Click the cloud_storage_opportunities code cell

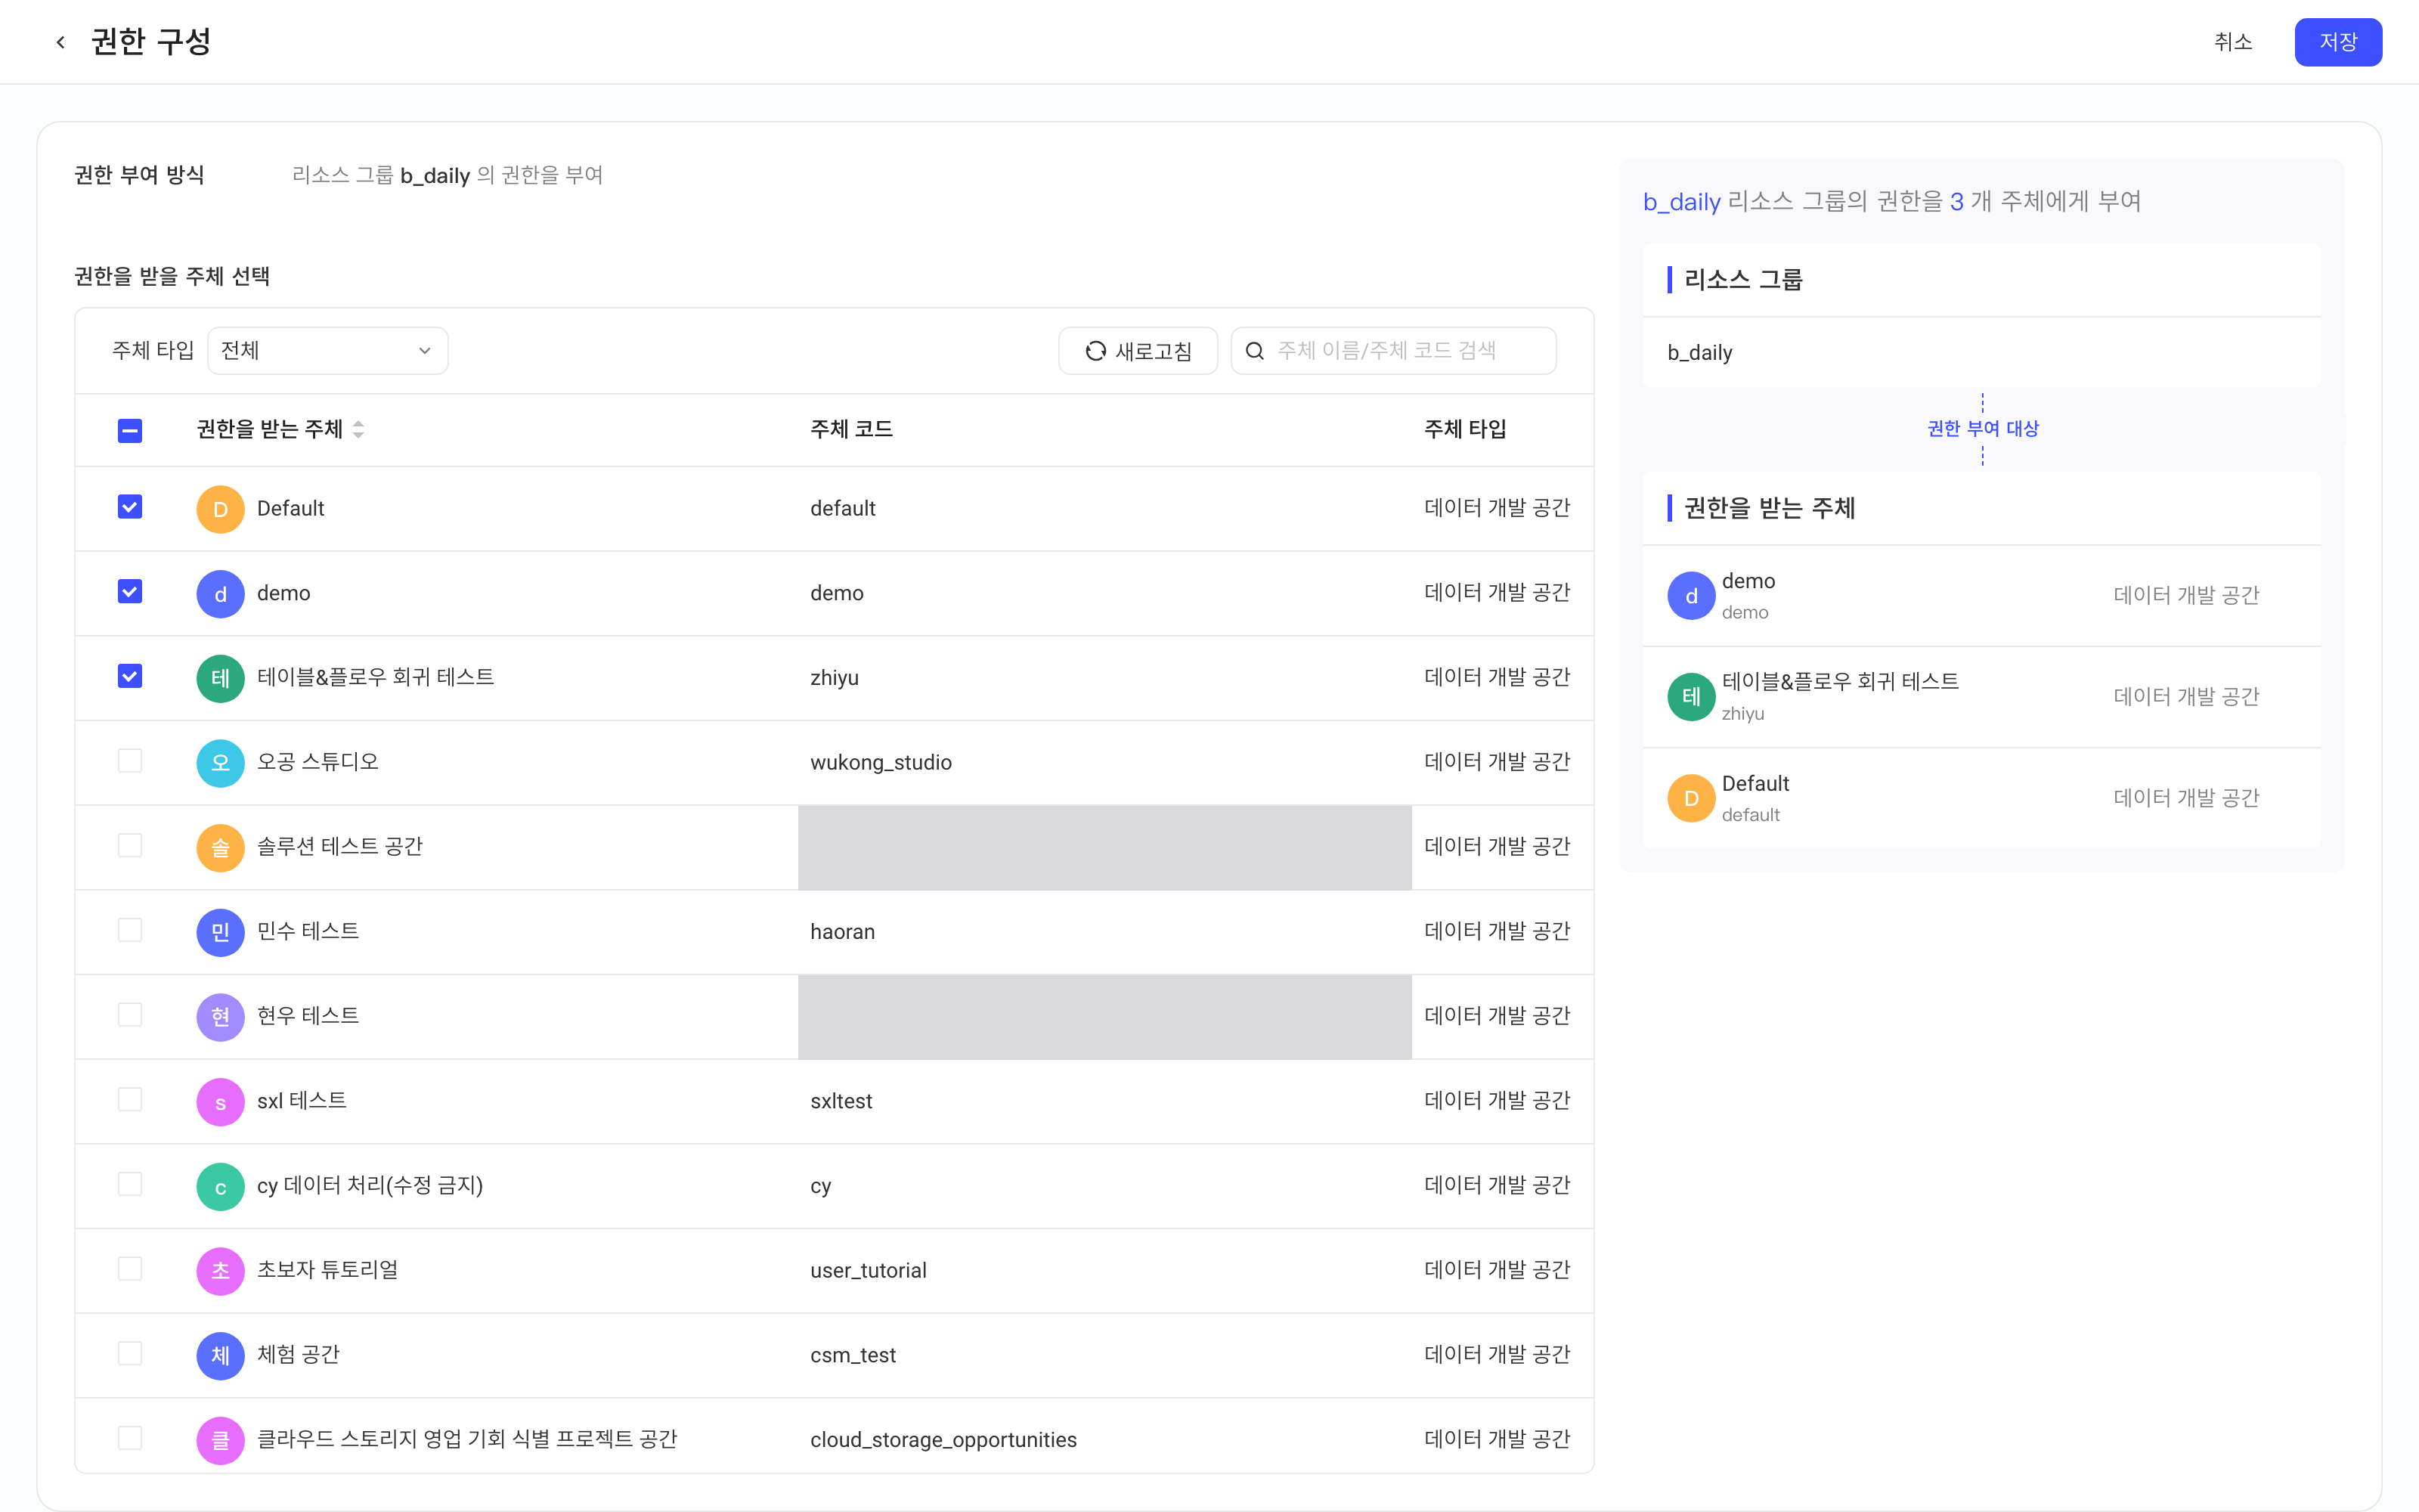943,1440
